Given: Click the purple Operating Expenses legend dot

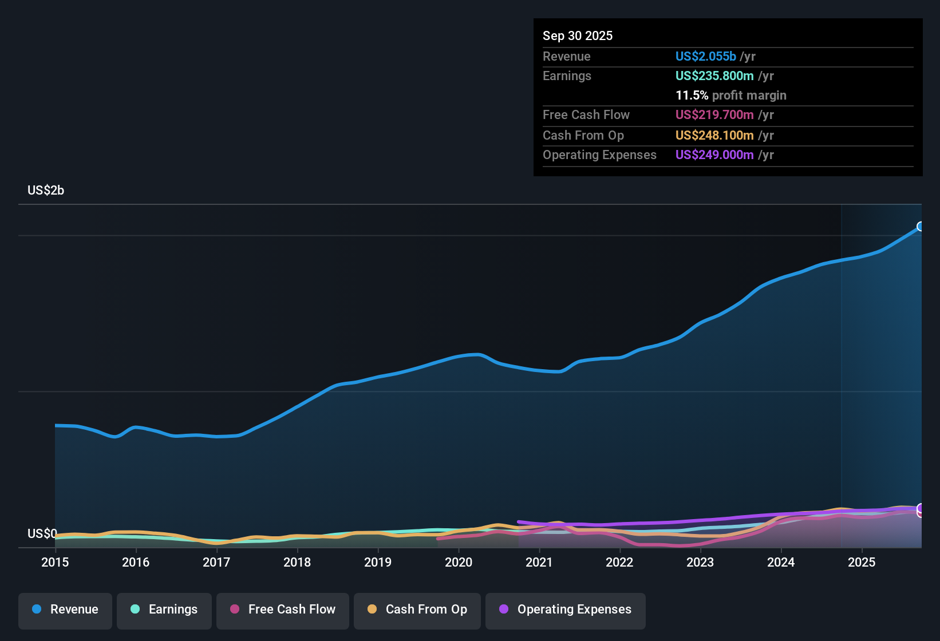Looking at the screenshot, I should coord(503,610).
